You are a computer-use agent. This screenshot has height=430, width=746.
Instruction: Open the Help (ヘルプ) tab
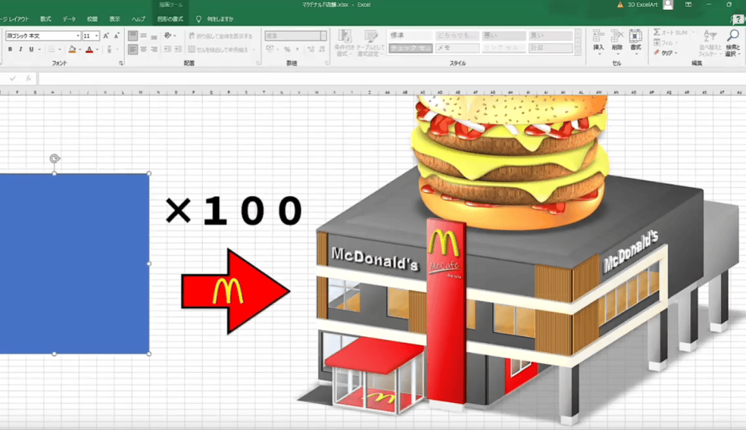138,19
